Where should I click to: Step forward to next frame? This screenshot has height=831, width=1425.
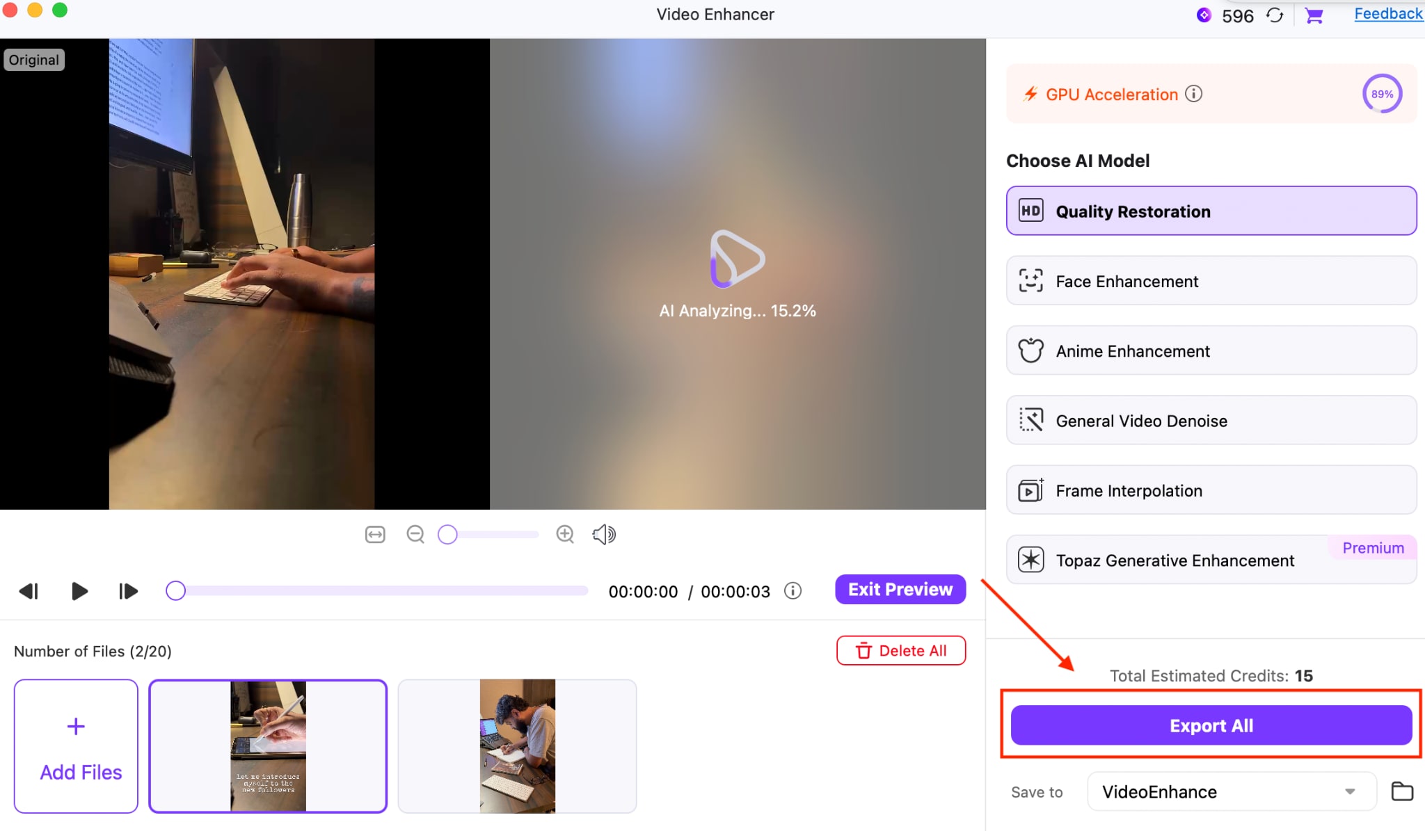click(x=128, y=591)
